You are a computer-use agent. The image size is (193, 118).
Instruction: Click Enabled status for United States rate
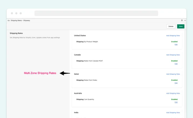point(174,42)
